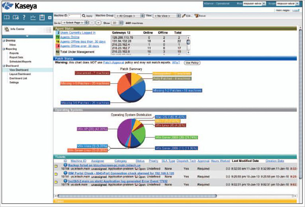Open Layout Dashboard in navigation tree
This screenshot has width=305, height=207.
20,74
